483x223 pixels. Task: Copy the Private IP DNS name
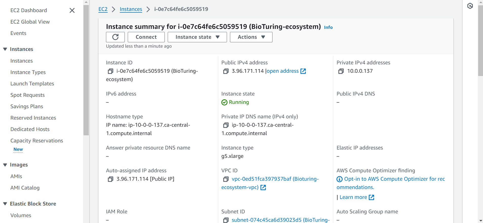click(226, 125)
